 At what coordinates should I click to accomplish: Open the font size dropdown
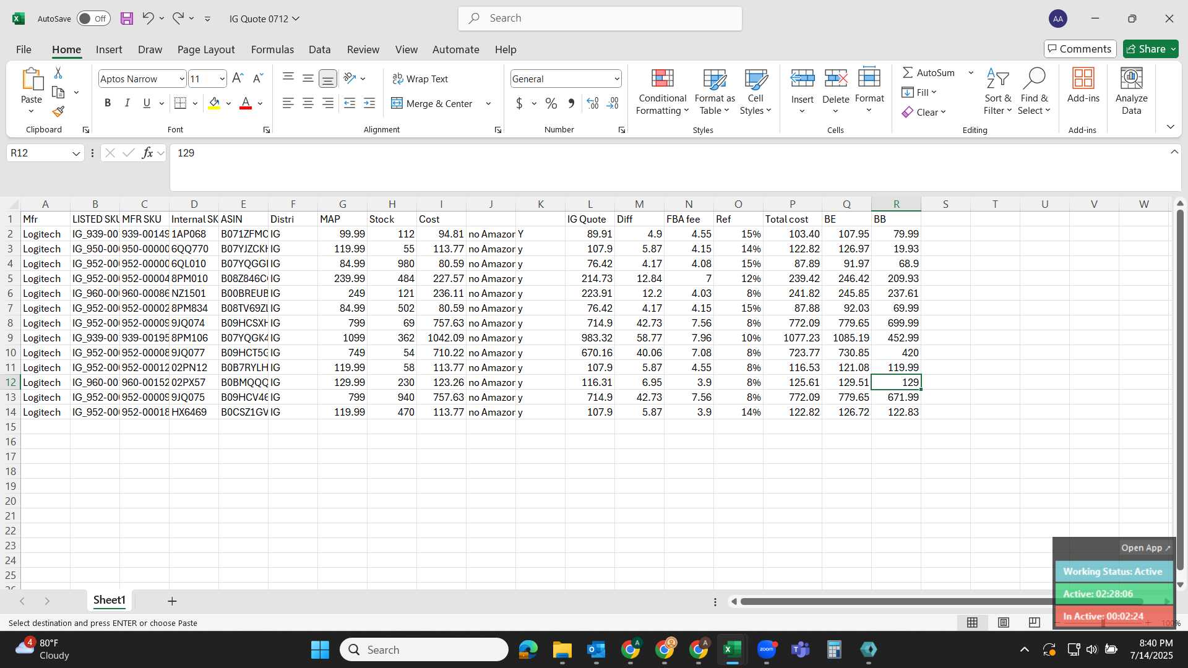222,79
